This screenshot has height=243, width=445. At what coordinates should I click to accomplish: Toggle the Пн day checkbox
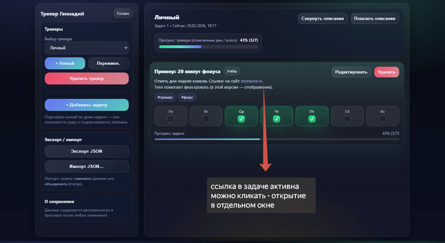coord(171,119)
